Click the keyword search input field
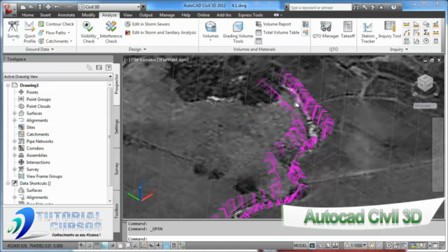 tap(320, 8)
